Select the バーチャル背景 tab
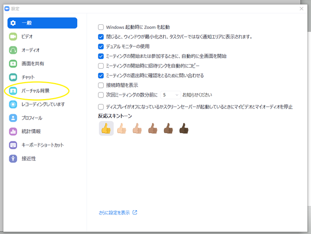Viewport: 311px width, 234px height. coord(43,91)
